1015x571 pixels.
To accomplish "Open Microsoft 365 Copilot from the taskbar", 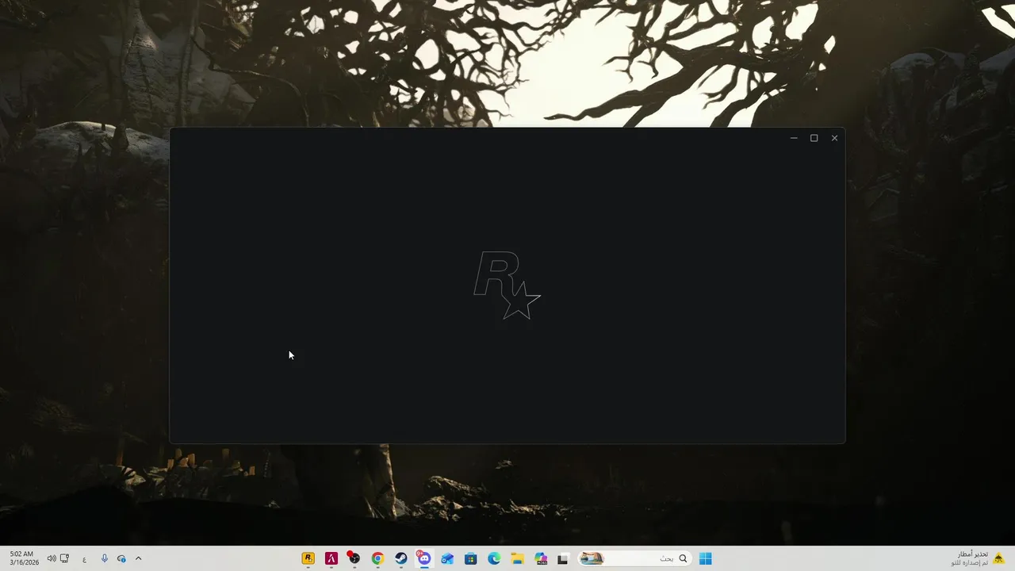I will tap(541, 558).
